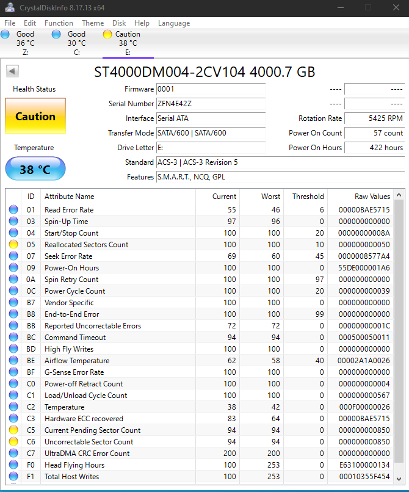Viewport: 409px width, 492px height.
Task: Click the status orb for High Fly Writes
Action: [x=13, y=349]
